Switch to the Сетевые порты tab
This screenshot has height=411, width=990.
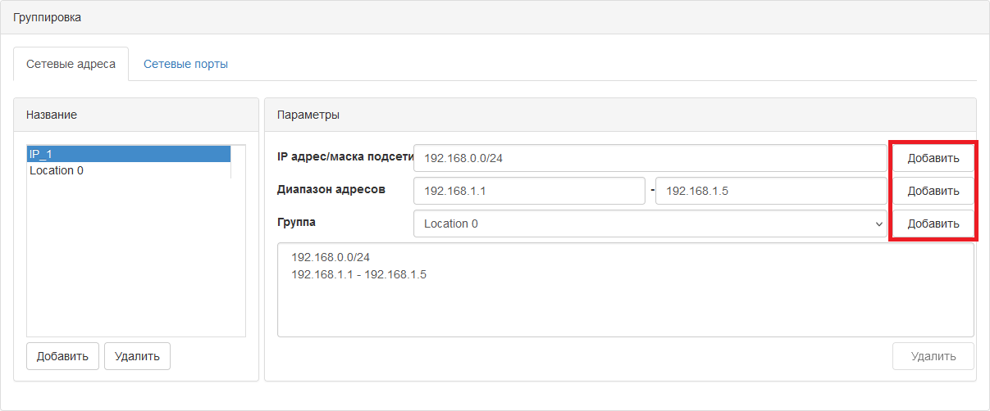(185, 64)
